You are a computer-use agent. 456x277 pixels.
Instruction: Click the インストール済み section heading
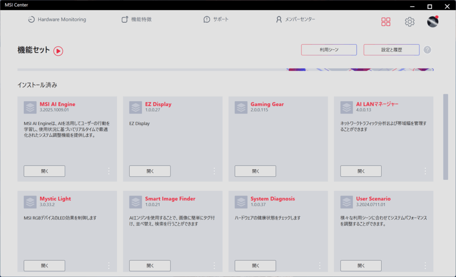(x=37, y=85)
